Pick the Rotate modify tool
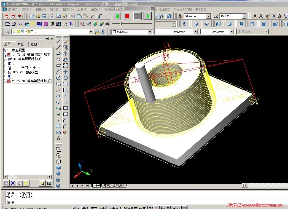 tap(66, 78)
